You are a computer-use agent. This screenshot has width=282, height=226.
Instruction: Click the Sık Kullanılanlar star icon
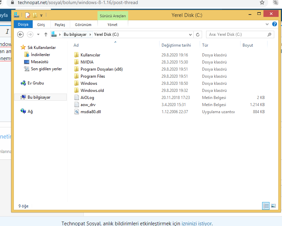[x=23, y=47]
